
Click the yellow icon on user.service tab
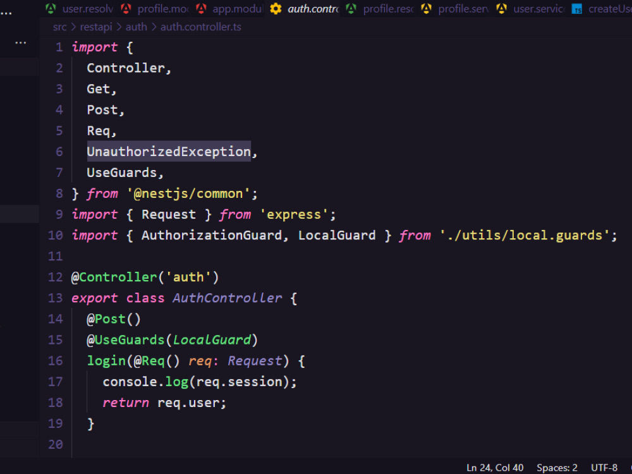tap(501, 8)
